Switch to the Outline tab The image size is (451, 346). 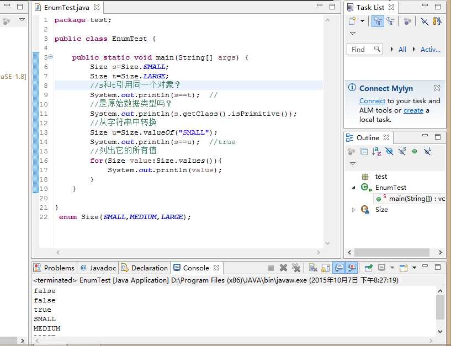(x=368, y=138)
